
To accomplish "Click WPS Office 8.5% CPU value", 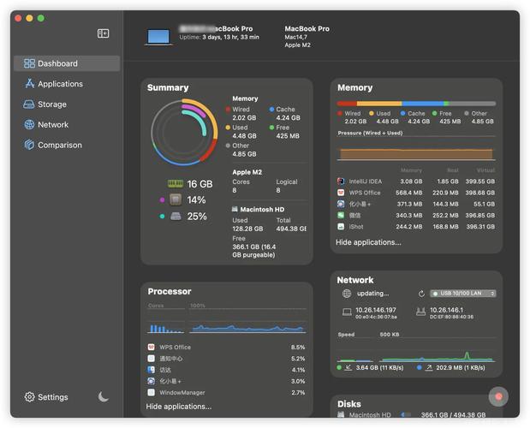I will 298,348.
